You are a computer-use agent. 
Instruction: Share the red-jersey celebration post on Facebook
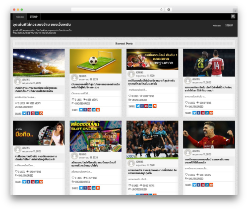point(198,185)
